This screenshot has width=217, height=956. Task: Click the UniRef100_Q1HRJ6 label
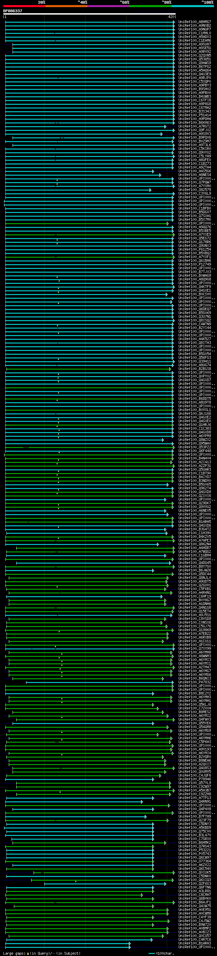coord(195,425)
